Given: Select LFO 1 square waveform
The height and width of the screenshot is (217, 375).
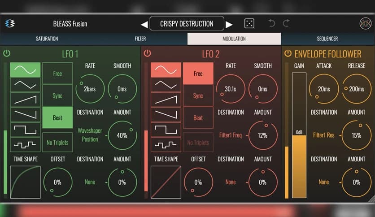Looking at the screenshot, I should pyautogui.click(x=25, y=130).
